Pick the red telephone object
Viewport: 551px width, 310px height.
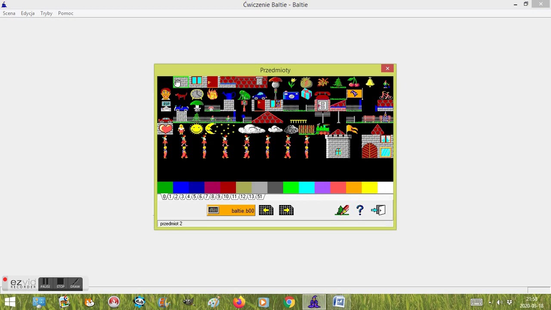pos(322,95)
